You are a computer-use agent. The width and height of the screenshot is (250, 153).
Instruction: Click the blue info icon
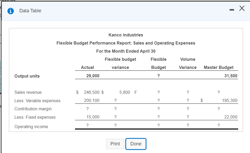point(11,11)
